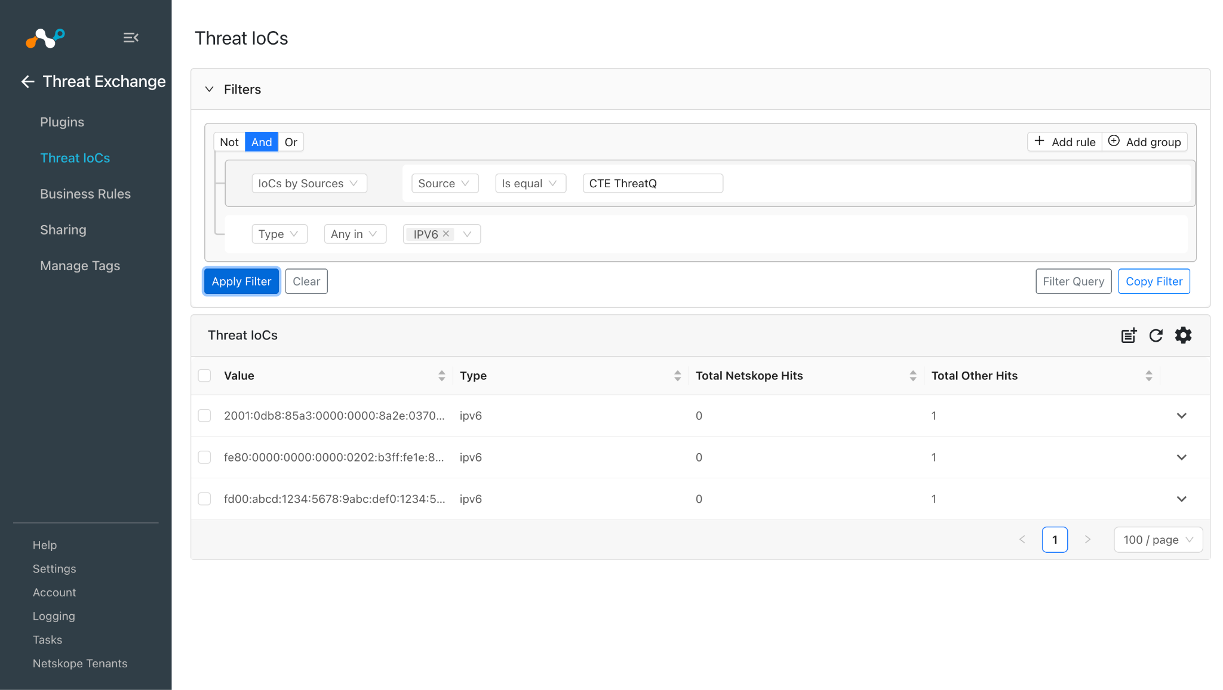The width and height of the screenshot is (1223, 690).
Task: Sort by Total Other Hits column
Action: click(1149, 376)
